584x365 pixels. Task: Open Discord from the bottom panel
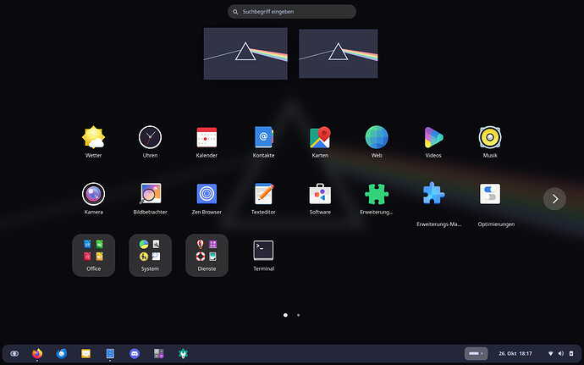tap(135, 353)
